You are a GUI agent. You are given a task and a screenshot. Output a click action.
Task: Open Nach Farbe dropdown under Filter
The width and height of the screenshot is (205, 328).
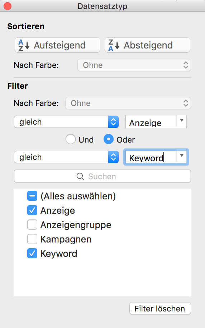(128, 103)
